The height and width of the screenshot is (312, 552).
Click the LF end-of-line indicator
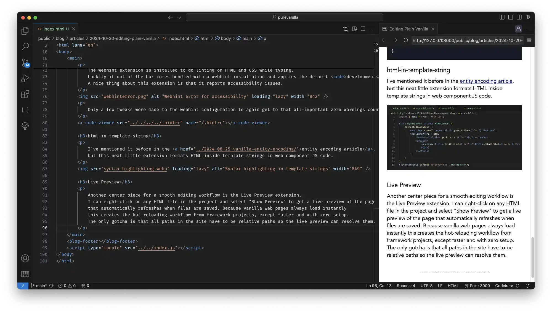440,286
